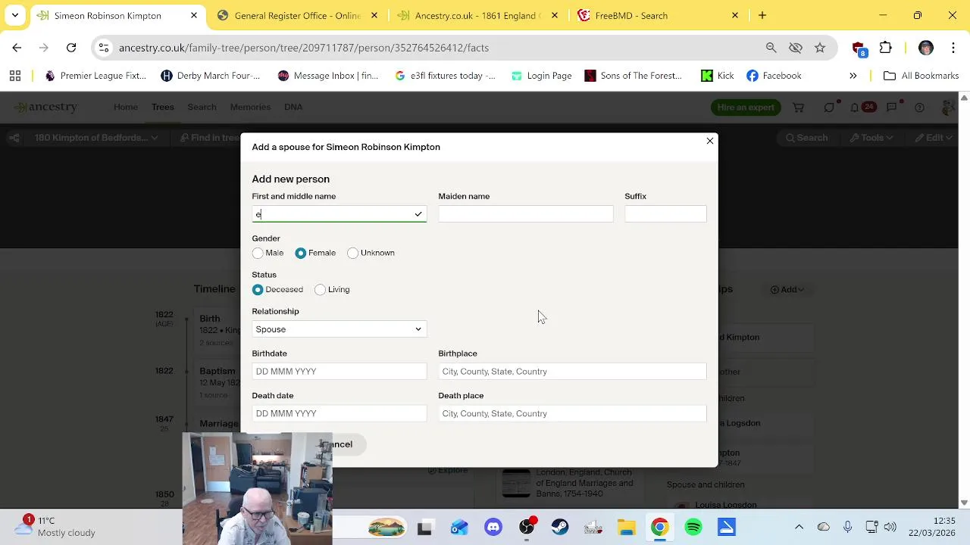970x545 pixels.
Task: Open the Derby March Four bookmark
Action: pyautogui.click(x=210, y=76)
